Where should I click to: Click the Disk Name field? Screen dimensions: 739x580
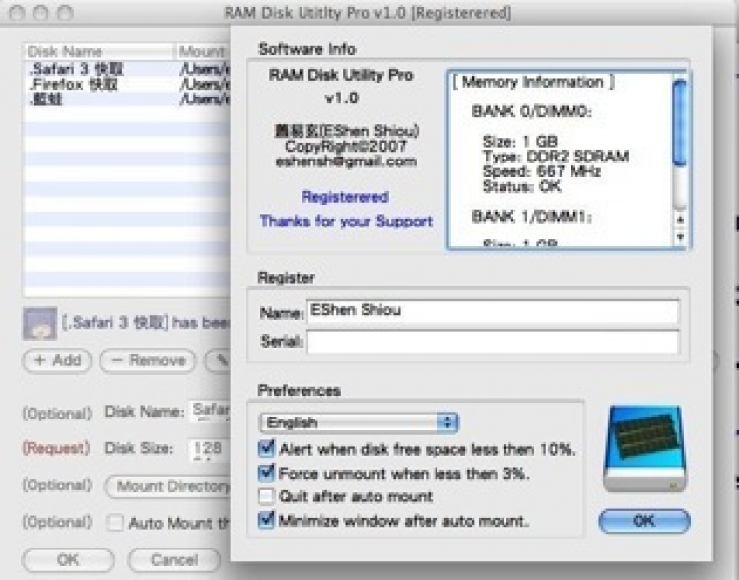click(210, 412)
